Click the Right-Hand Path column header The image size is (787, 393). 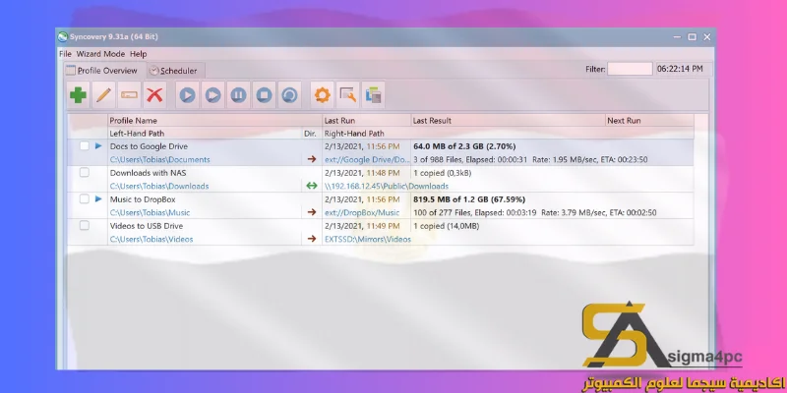508,134
